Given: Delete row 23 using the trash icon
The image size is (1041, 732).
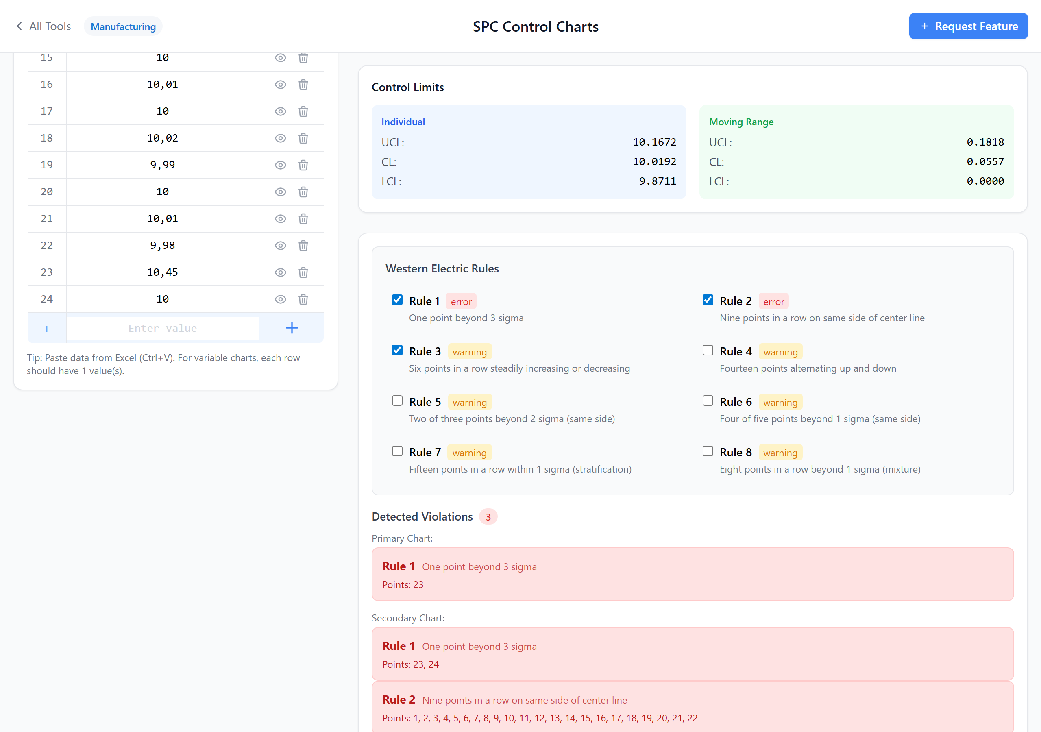Looking at the screenshot, I should pos(303,272).
